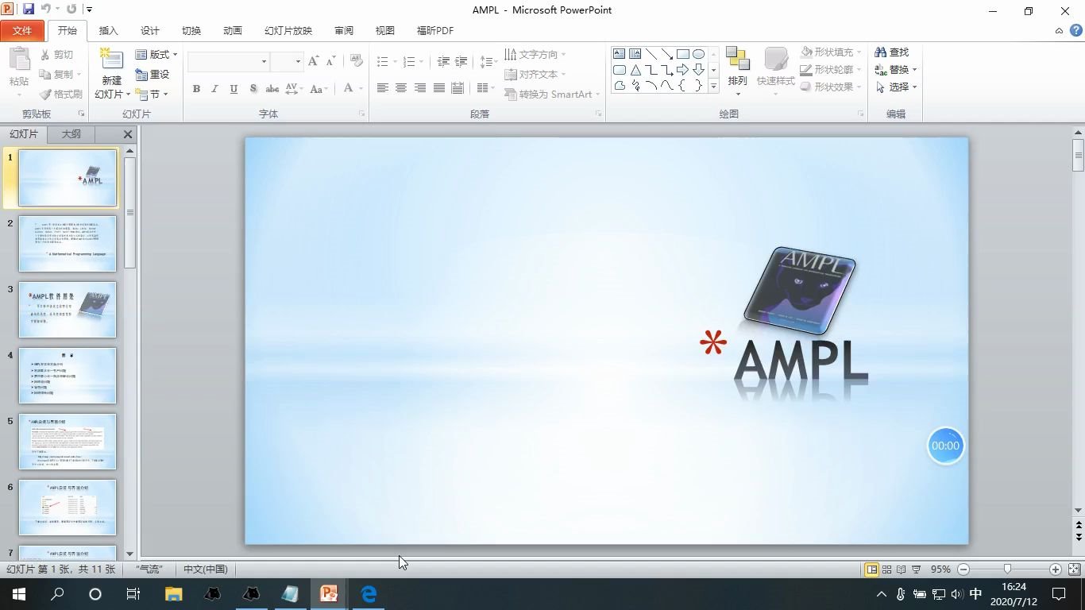Decrease font size with the small A icon
Viewport: 1085px width, 610px height.
point(329,61)
